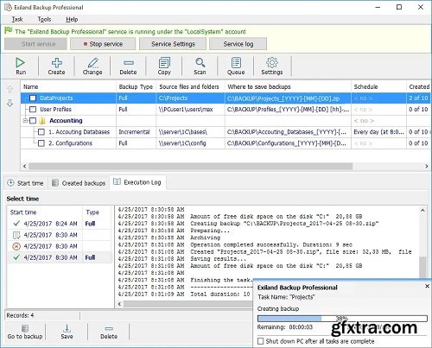432x348 pixels.
Task: Click the green service flag icon
Action: (x=9, y=30)
